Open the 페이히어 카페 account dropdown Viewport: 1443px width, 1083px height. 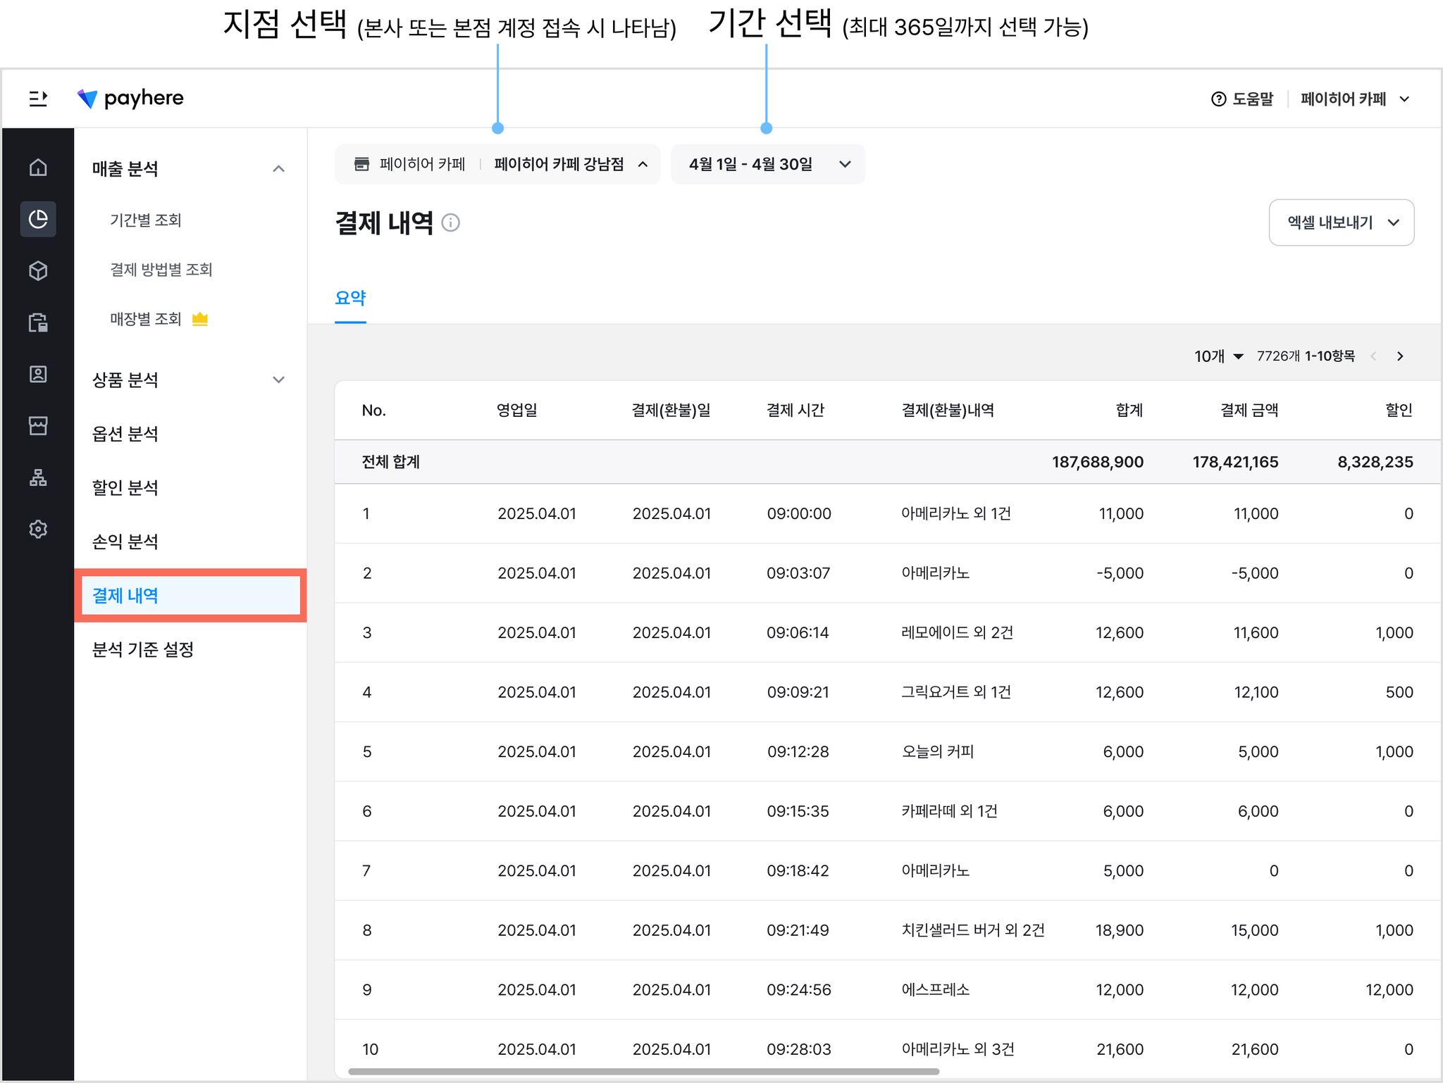[1355, 99]
